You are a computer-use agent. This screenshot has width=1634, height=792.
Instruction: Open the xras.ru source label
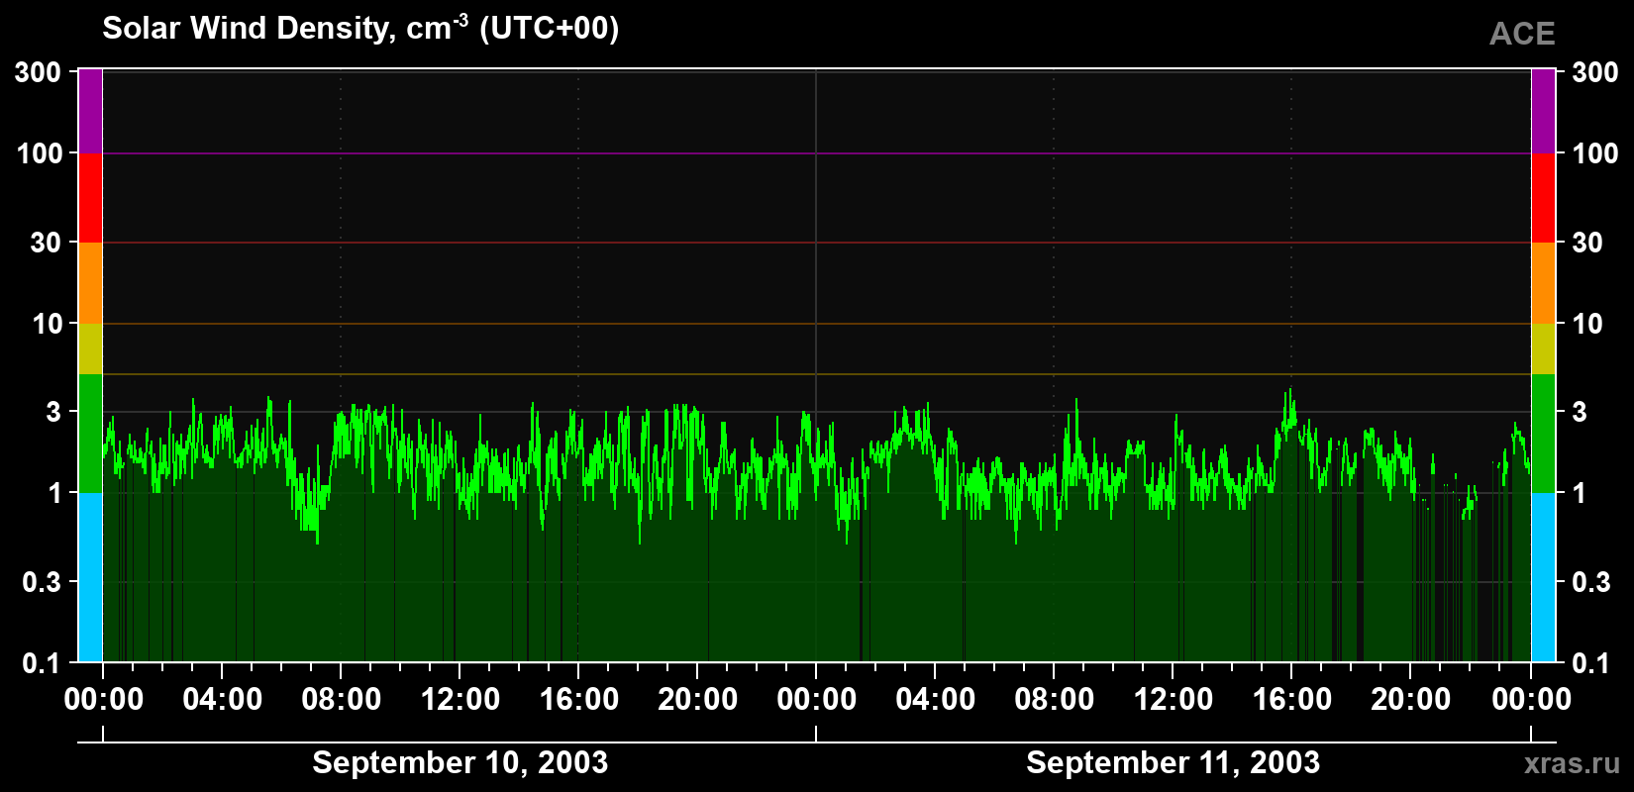point(1573,763)
